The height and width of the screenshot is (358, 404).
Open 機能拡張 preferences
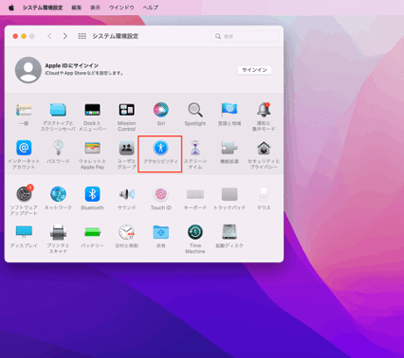point(230,152)
